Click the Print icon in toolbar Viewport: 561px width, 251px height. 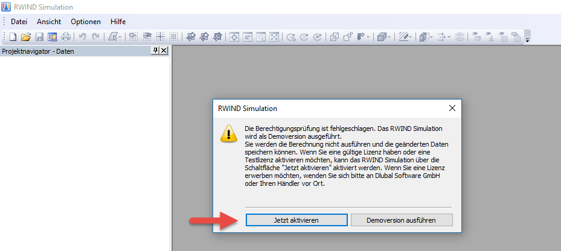click(66, 36)
